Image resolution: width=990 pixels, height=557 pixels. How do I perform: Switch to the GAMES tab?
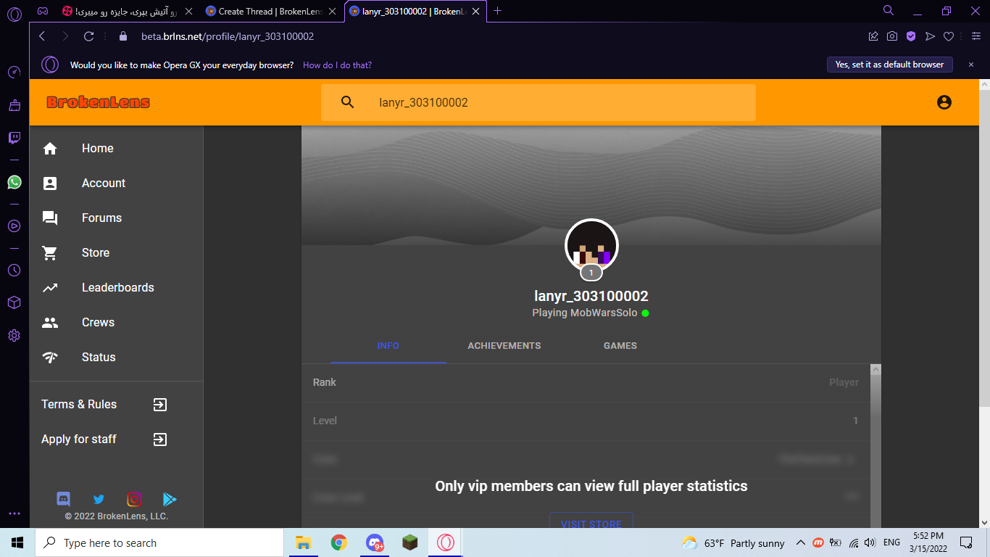(620, 346)
